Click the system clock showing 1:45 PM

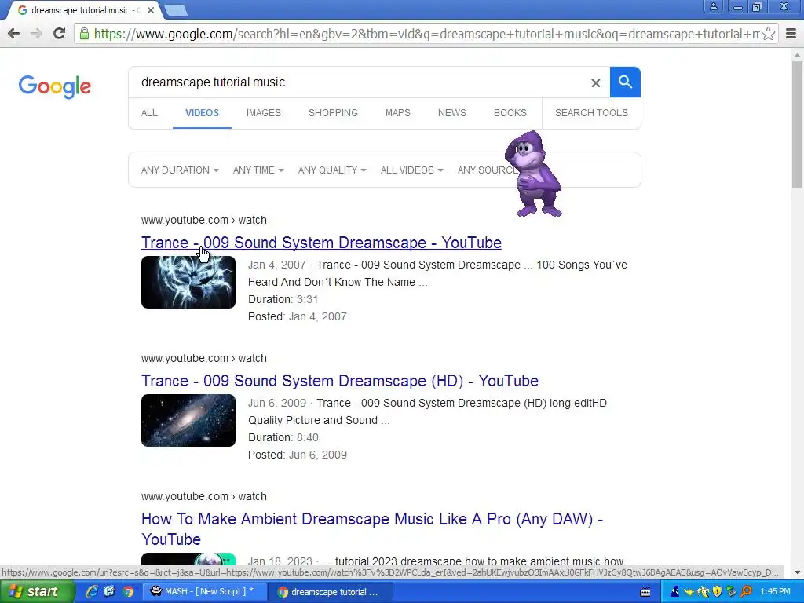coord(775,591)
